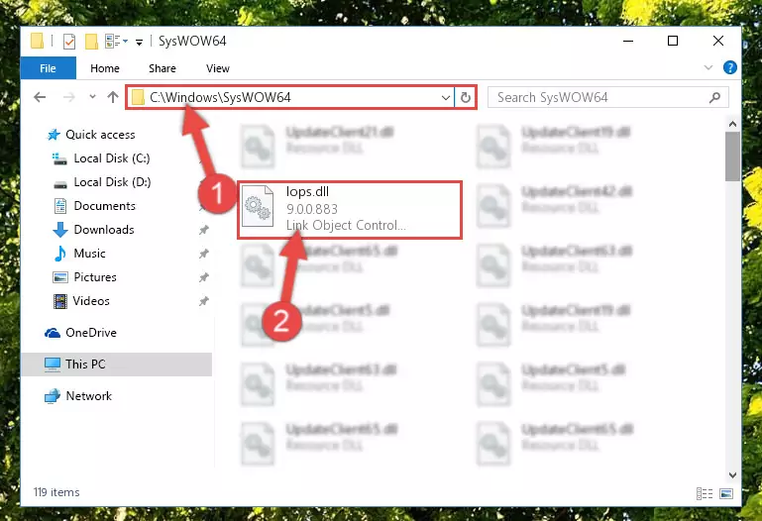Click the pin icon beside Downloads
The height and width of the screenshot is (521, 762).
(x=203, y=230)
